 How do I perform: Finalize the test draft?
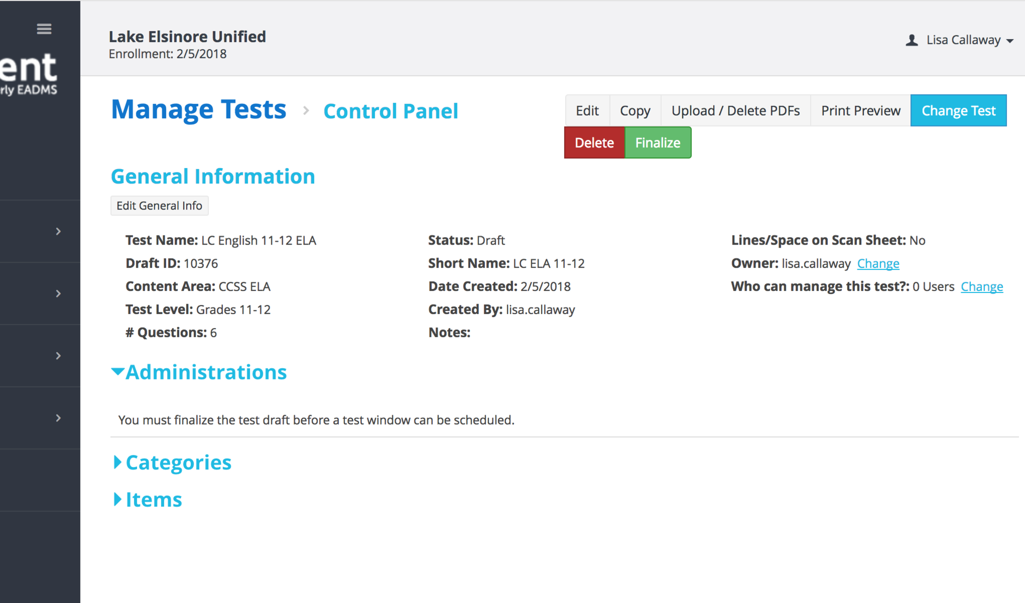pos(658,143)
